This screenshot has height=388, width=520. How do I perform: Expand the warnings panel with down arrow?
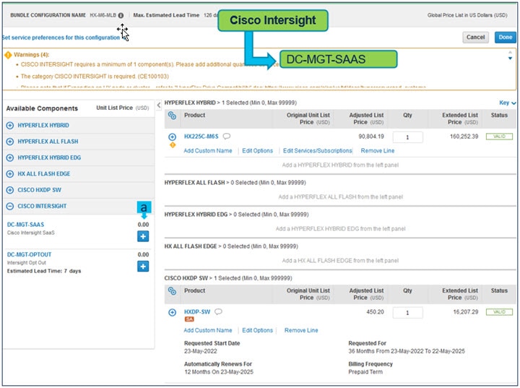pos(510,59)
